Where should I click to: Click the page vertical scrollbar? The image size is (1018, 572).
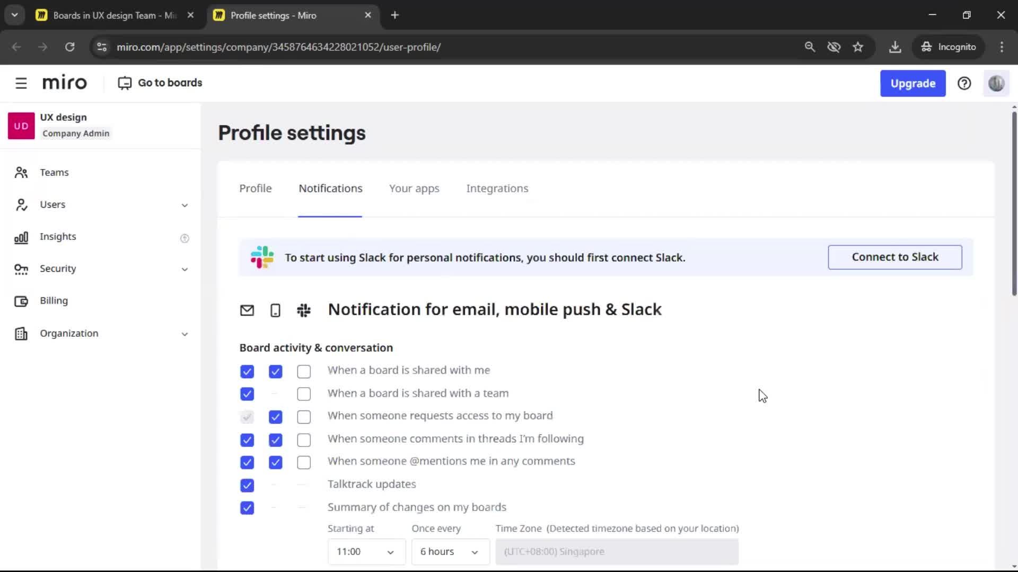pos(1014,204)
